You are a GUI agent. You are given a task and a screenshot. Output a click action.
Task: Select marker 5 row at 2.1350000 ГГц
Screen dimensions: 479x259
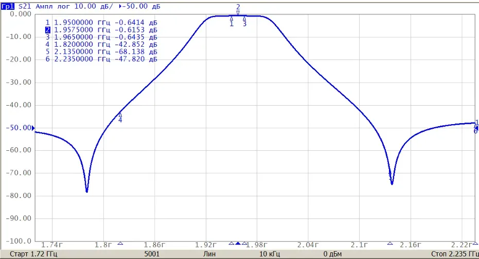coord(101,52)
